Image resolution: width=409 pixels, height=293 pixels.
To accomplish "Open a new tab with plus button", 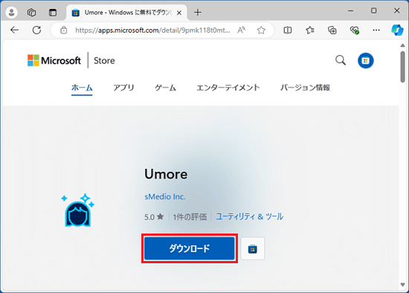I will [x=198, y=12].
